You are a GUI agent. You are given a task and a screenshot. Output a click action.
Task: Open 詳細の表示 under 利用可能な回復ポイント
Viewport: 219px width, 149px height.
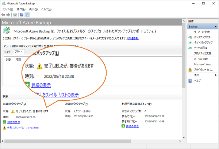click(x=132, y=126)
